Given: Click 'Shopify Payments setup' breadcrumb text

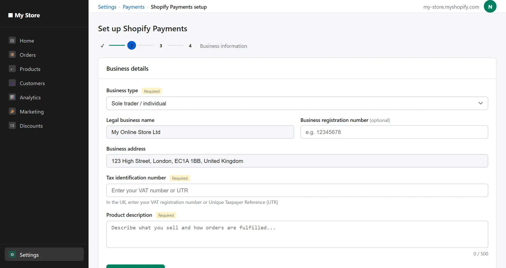Looking at the screenshot, I should pyautogui.click(x=179, y=7).
